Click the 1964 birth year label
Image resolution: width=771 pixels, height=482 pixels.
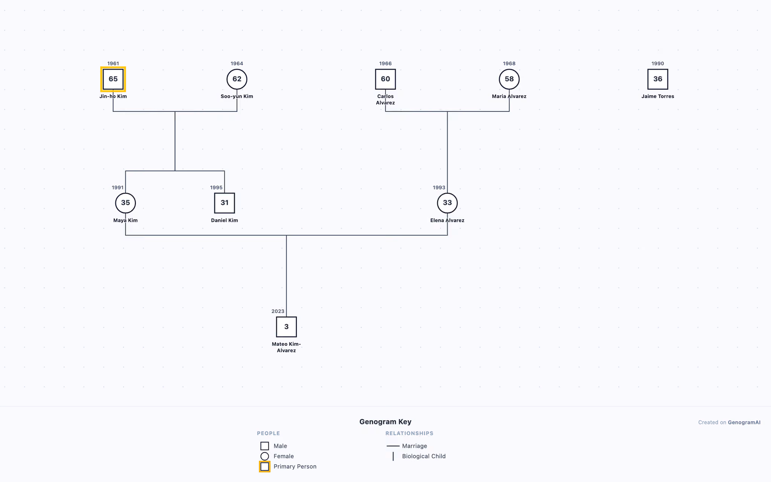pos(237,64)
